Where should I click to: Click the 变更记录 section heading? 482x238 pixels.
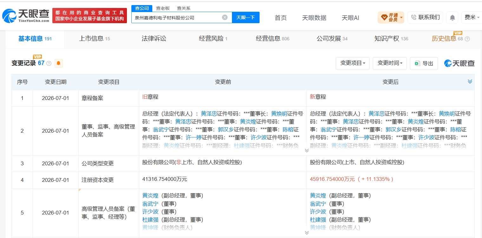click(24, 63)
